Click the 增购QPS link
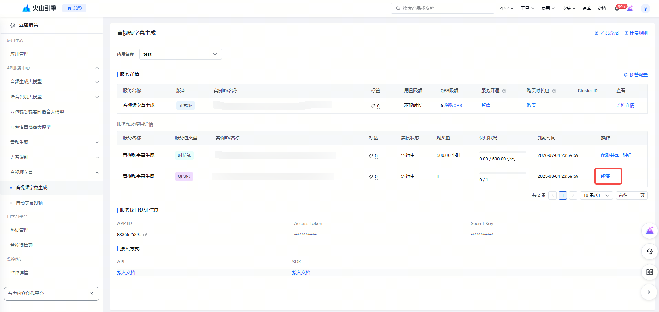The height and width of the screenshot is (312, 659). point(453,105)
